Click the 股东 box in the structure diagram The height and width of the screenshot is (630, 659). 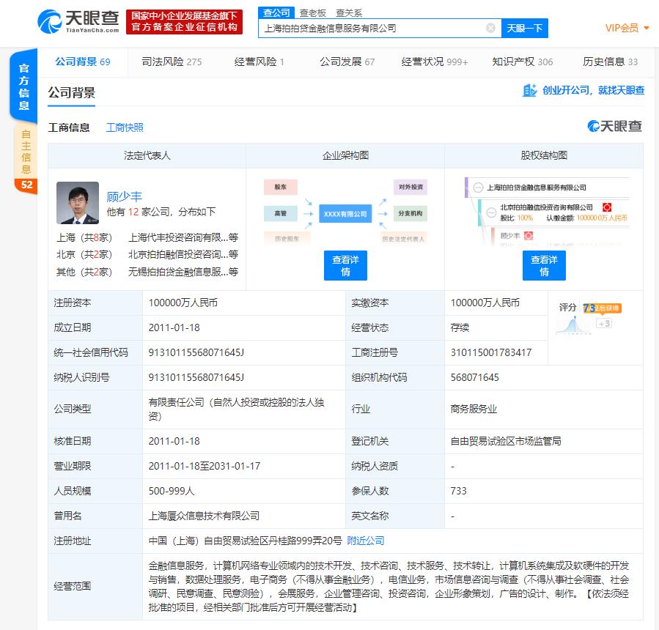(280, 187)
